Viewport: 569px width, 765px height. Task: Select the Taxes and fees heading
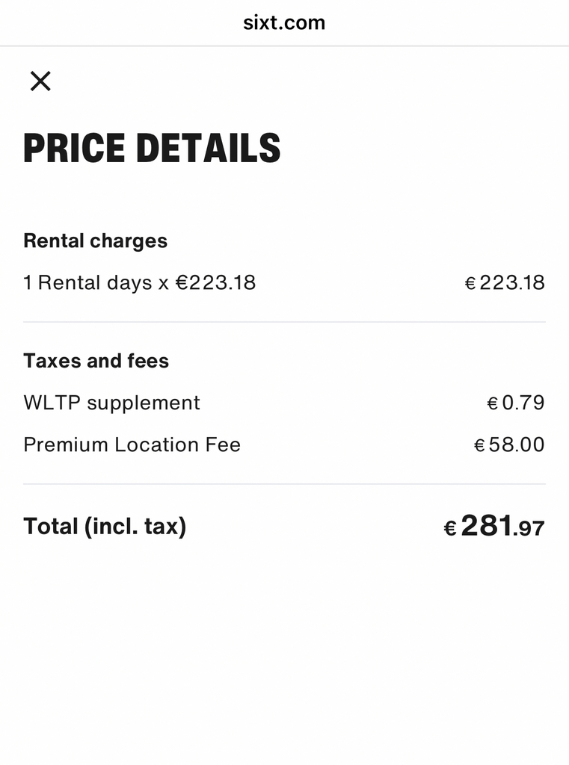coord(96,361)
